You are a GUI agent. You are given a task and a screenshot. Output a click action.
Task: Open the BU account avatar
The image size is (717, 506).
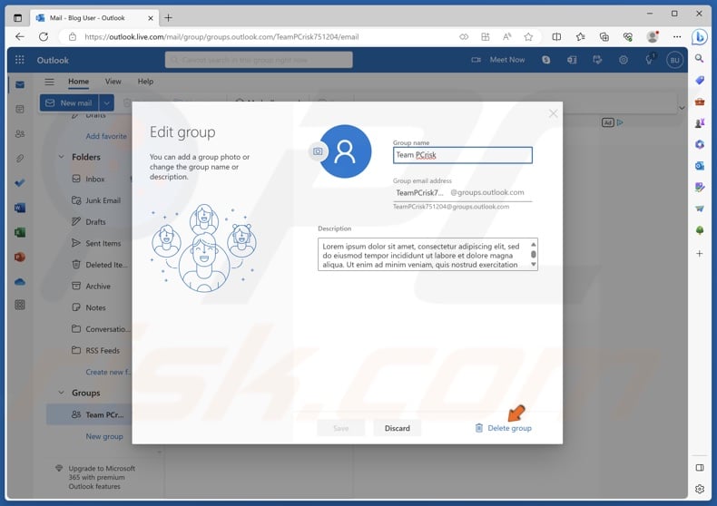674,60
